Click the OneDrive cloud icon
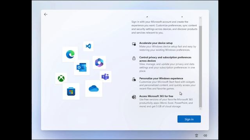 click(94, 88)
